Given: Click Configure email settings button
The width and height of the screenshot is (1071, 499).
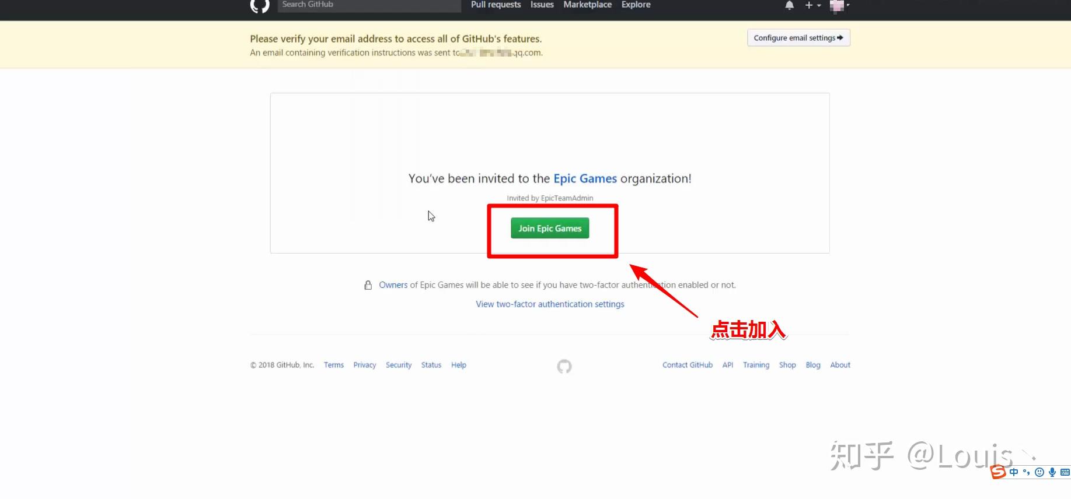Looking at the screenshot, I should (x=798, y=38).
